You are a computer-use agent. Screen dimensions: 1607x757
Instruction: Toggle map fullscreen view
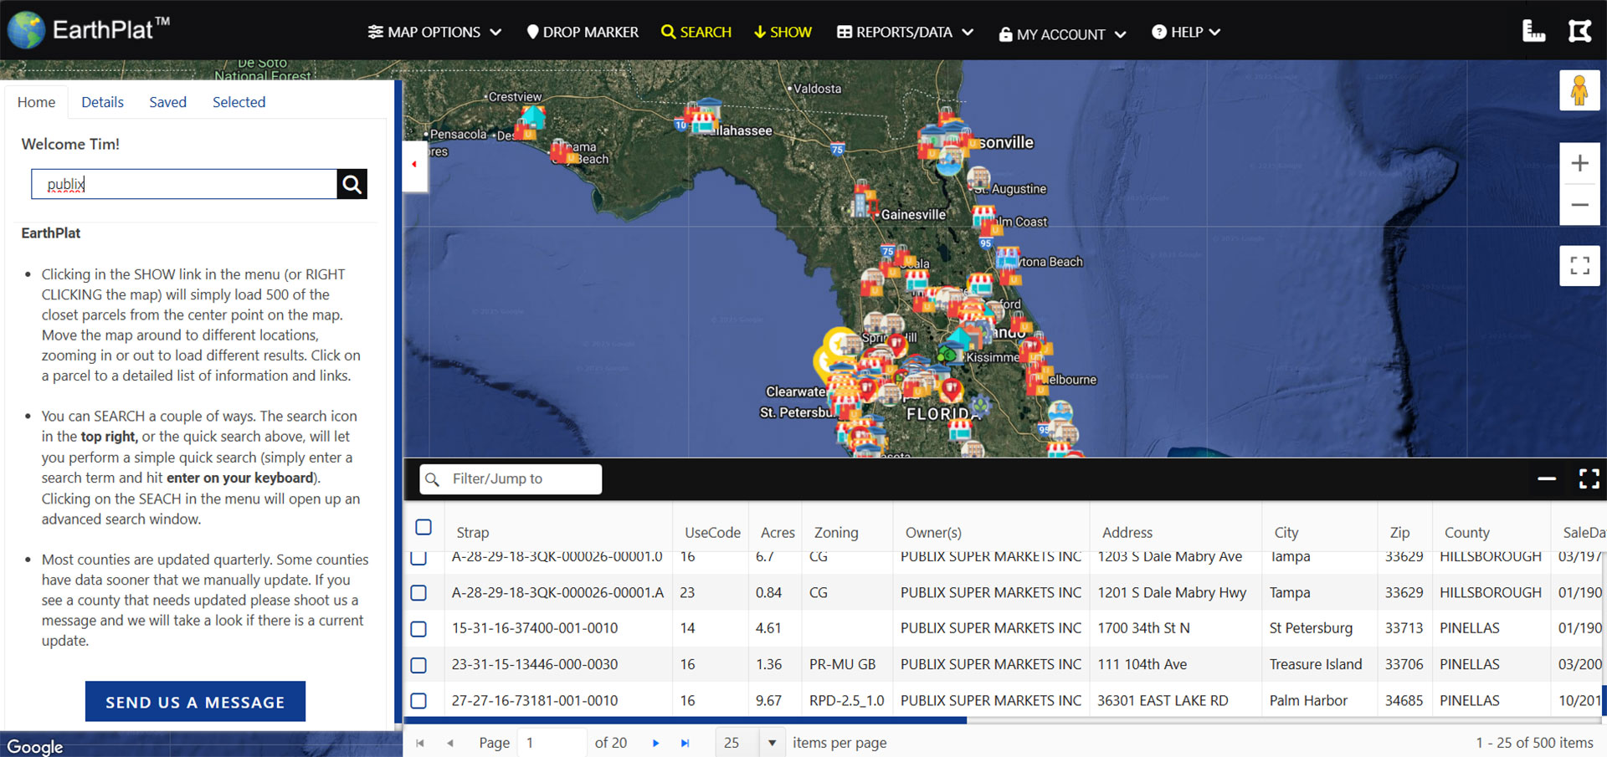click(1579, 266)
